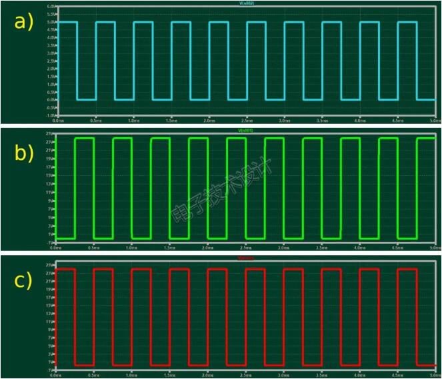Click the 25V top mark on plot b's axis

pyautogui.click(x=51, y=135)
